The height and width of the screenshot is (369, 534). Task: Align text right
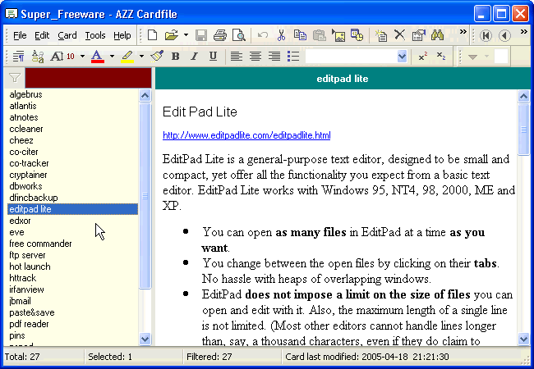point(274,56)
